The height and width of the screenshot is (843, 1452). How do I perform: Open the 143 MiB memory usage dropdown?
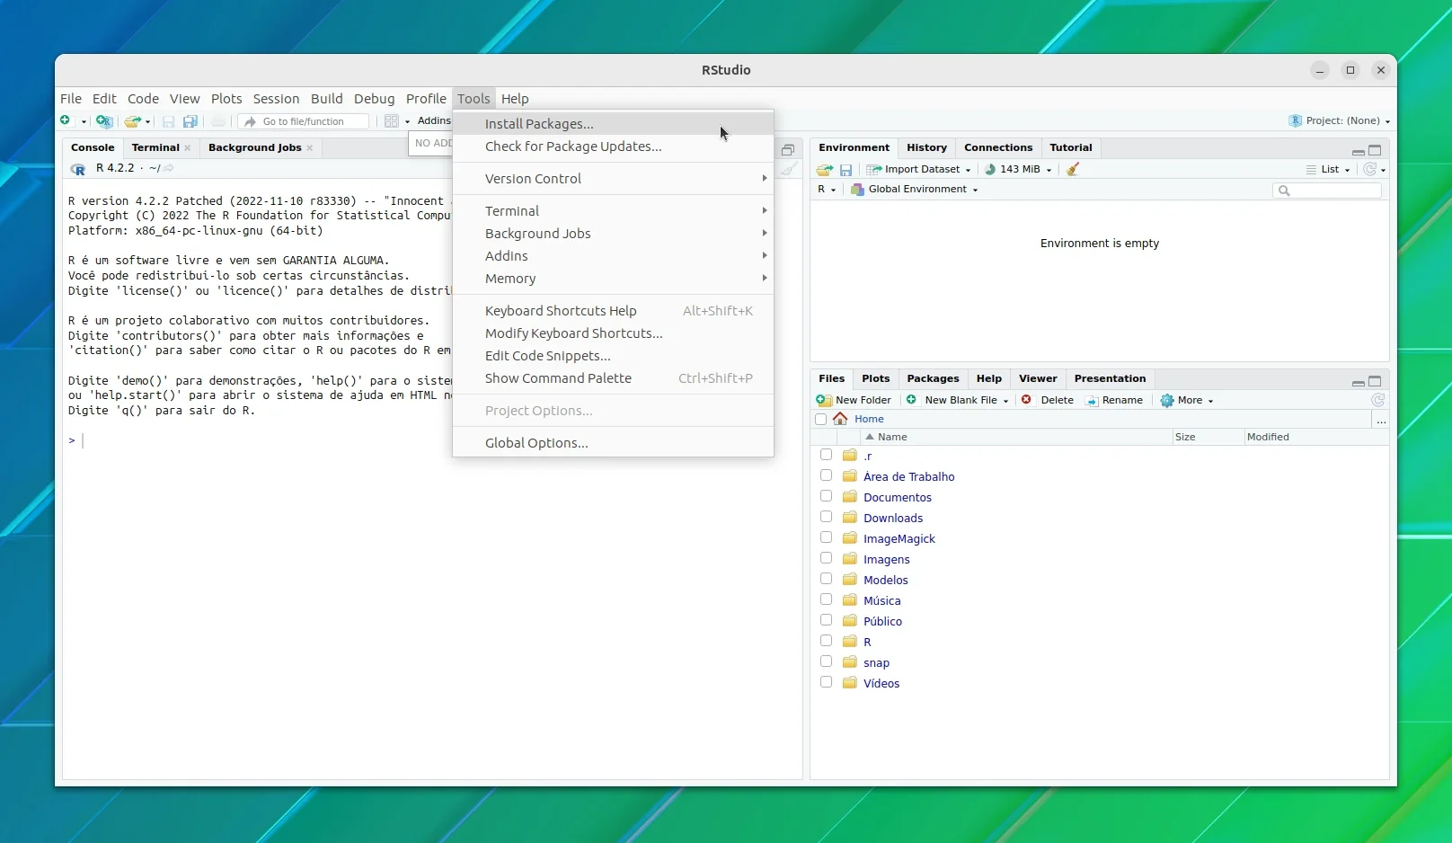coord(1017,169)
